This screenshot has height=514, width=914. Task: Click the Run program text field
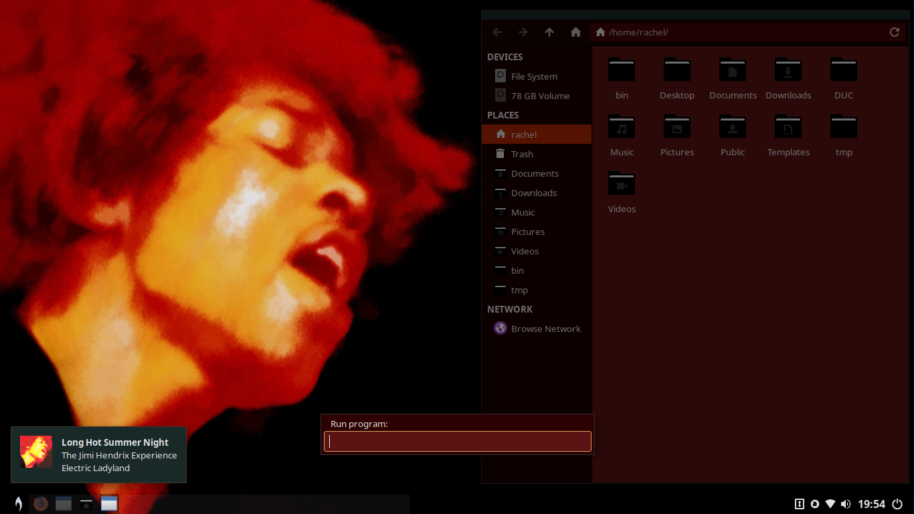pos(458,441)
